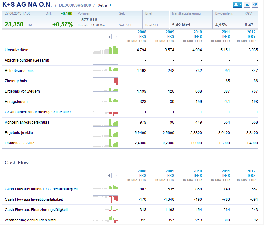The image size is (264, 225).
Task: Open the Konzernjahresüberschuss mini chart
Action: tap(105, 122)
